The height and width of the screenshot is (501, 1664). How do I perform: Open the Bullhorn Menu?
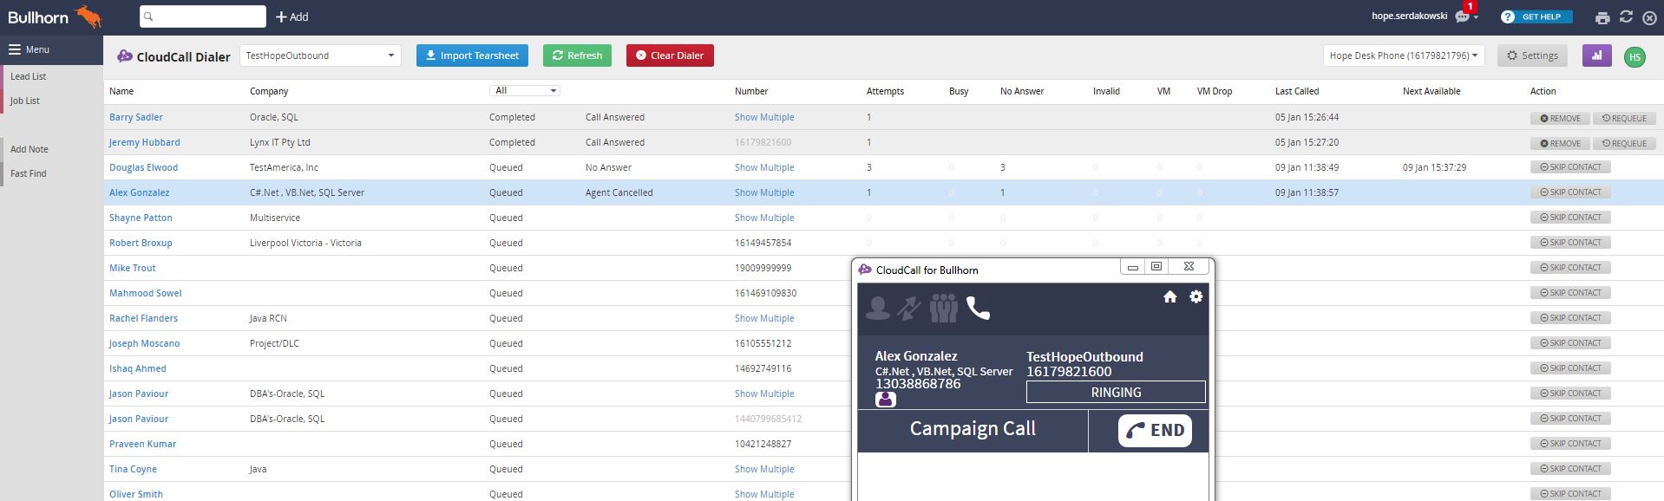coord(29,49)
